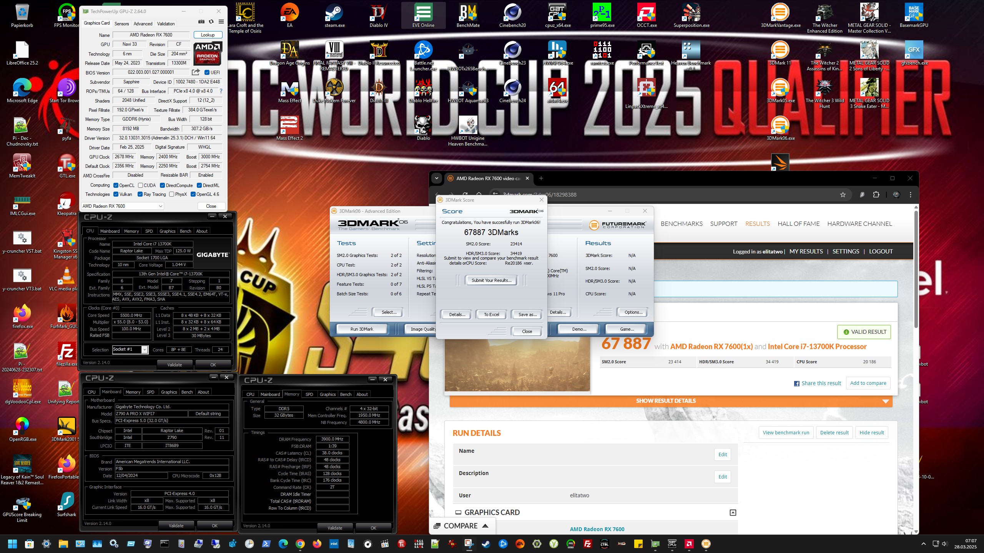Switch to the Validation tab in GPU-Z
The width and height of the screenshot is (984, 553).
click(166, 24)
